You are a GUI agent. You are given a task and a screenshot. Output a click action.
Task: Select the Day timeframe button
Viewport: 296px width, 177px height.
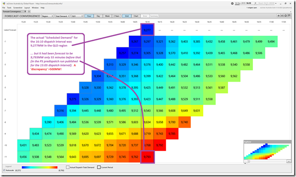(98, 16)
